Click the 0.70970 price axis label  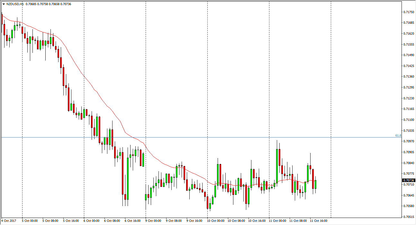click(408, 141)
